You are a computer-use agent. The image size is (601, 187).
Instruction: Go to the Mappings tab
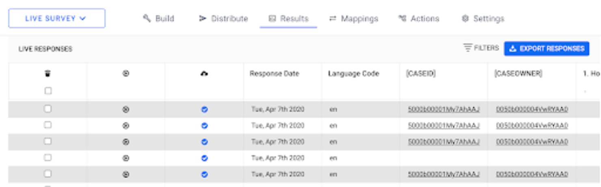354,18
